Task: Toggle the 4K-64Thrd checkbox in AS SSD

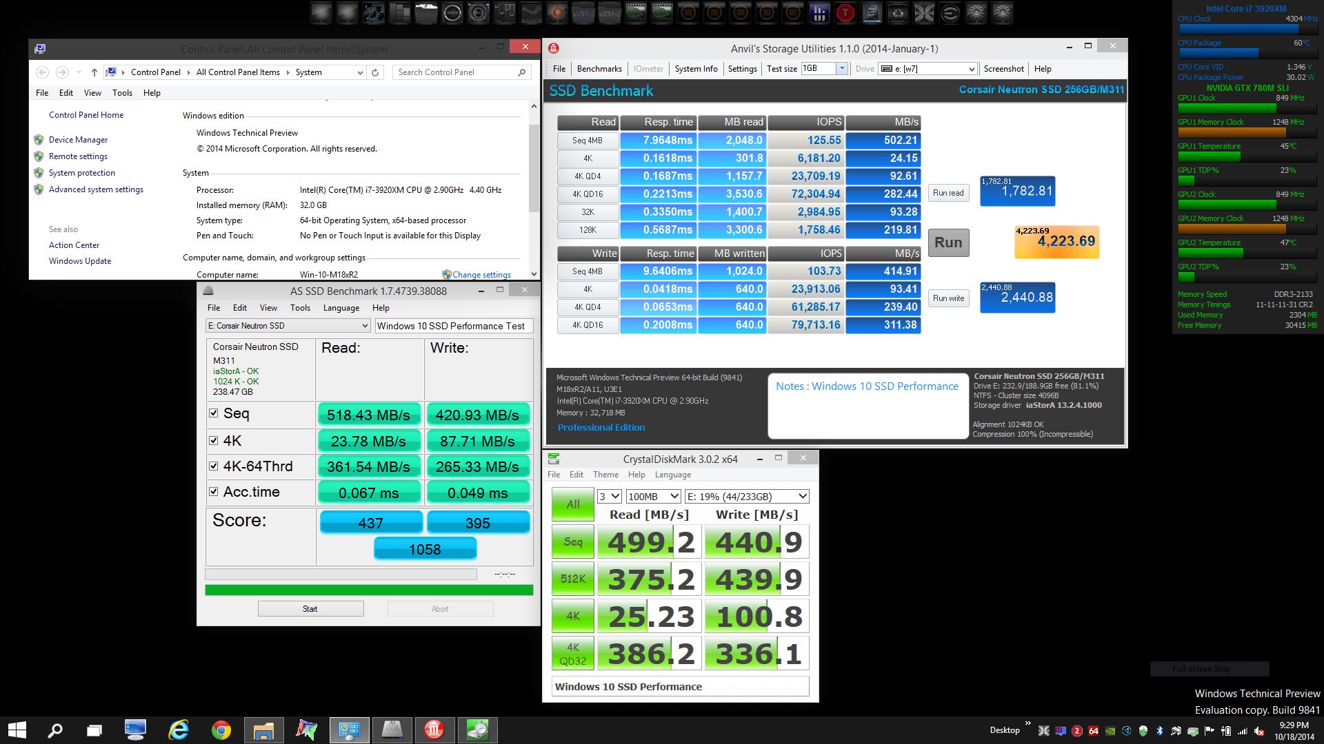Action: [214, 466]
